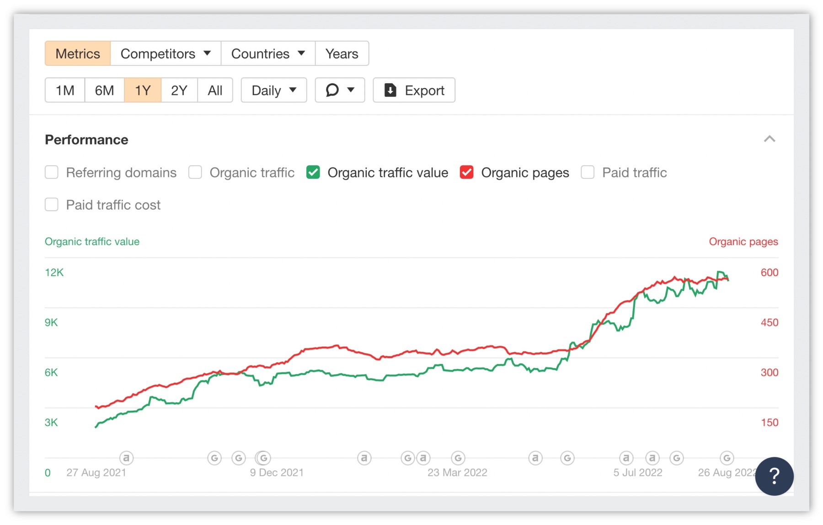
Task: Select the Years tab
Action: click(342, 53)
